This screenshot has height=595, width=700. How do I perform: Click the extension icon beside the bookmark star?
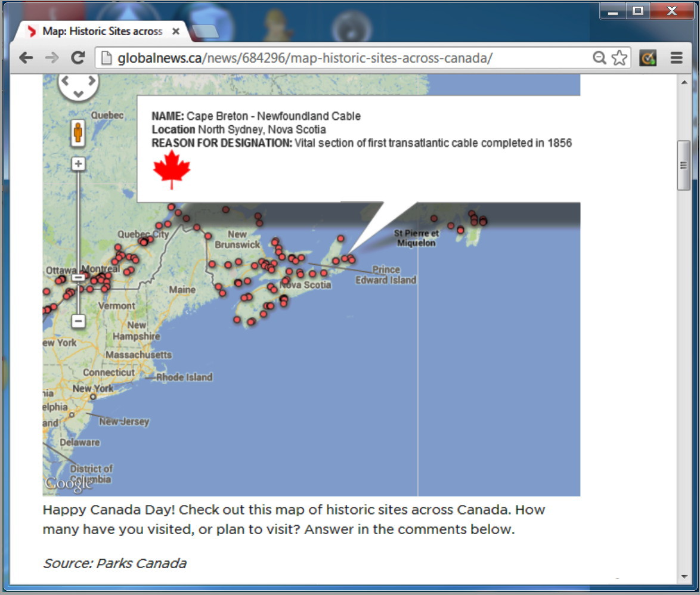pyautogui.click(x=648, y=58)
